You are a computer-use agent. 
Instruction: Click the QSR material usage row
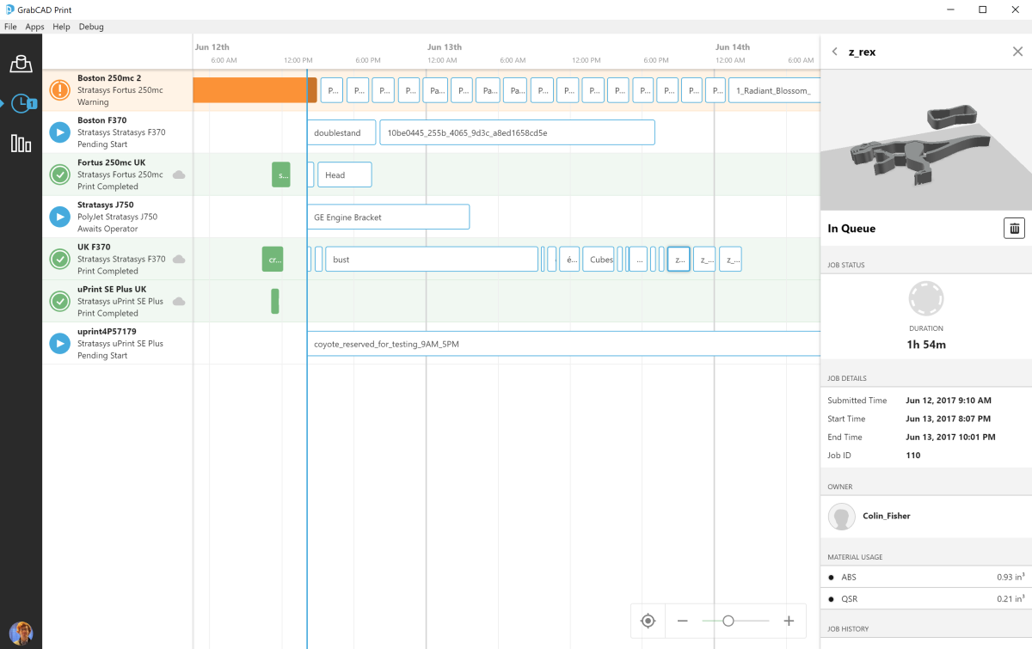click(926, 598)
